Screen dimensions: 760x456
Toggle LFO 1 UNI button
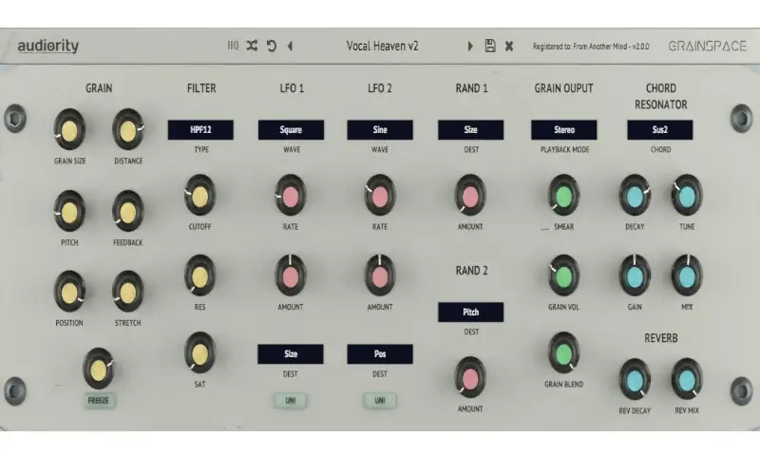tap(291, 400)
